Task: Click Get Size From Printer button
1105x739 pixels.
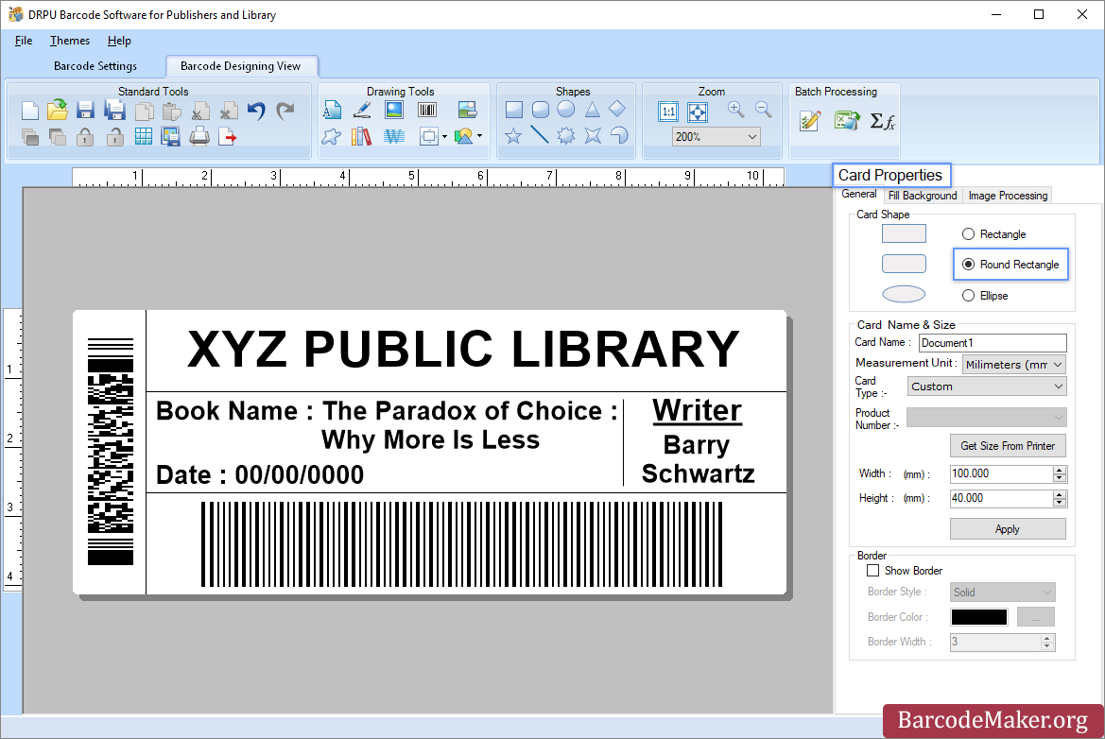Action: click(x=1008, y=446)
